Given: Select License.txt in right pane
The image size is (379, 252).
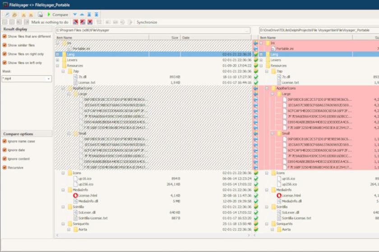Looking at the screenshot, I should 290,83.
